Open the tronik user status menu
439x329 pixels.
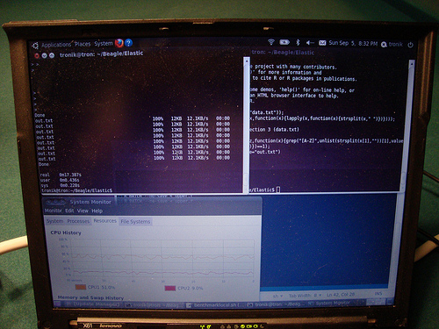coord(392,45)
